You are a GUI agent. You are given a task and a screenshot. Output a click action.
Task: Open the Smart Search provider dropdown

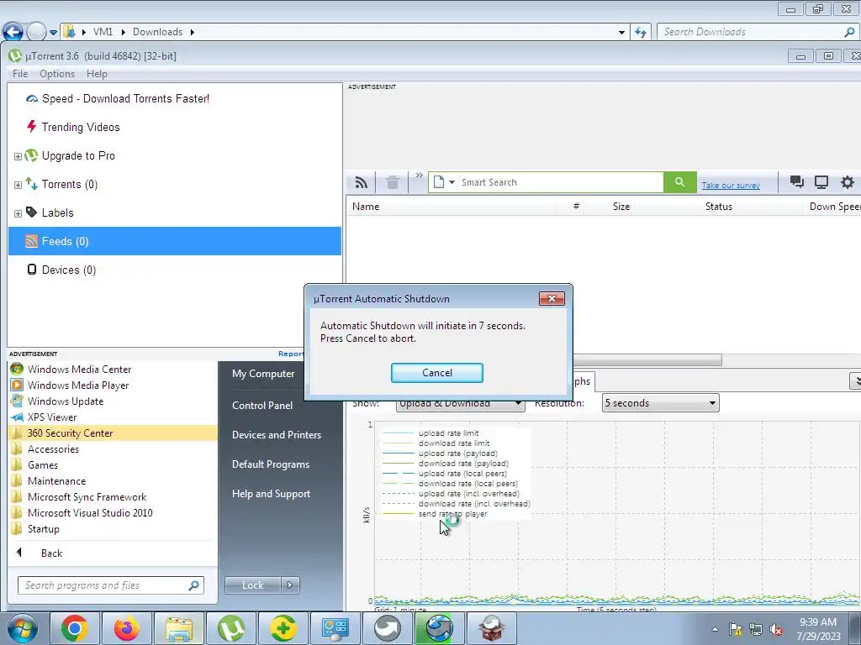click(452, 182)
